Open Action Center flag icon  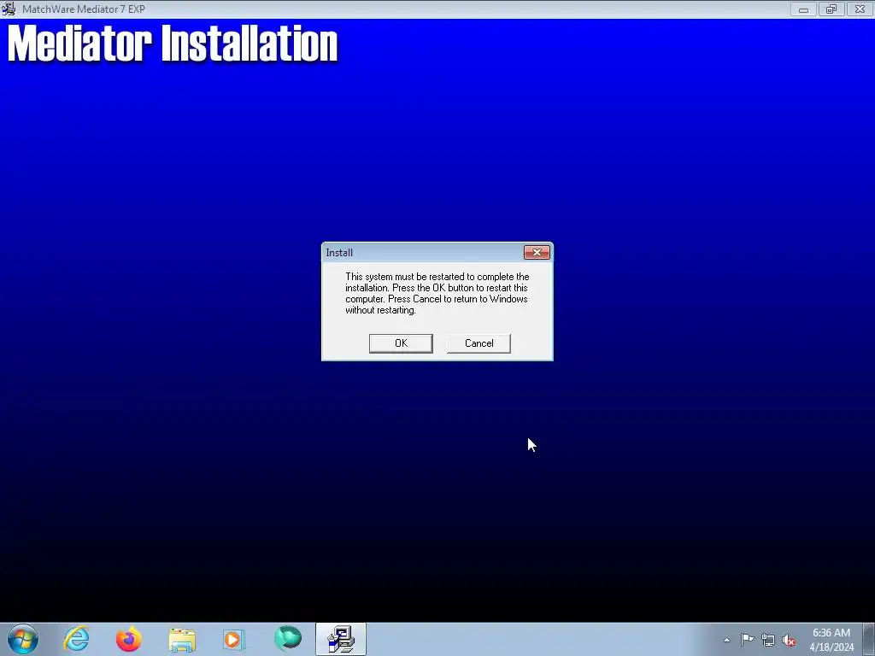(747, 640)
